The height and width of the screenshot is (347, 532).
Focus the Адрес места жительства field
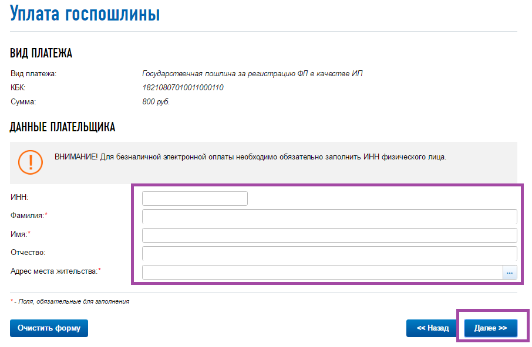click(322, 273)
